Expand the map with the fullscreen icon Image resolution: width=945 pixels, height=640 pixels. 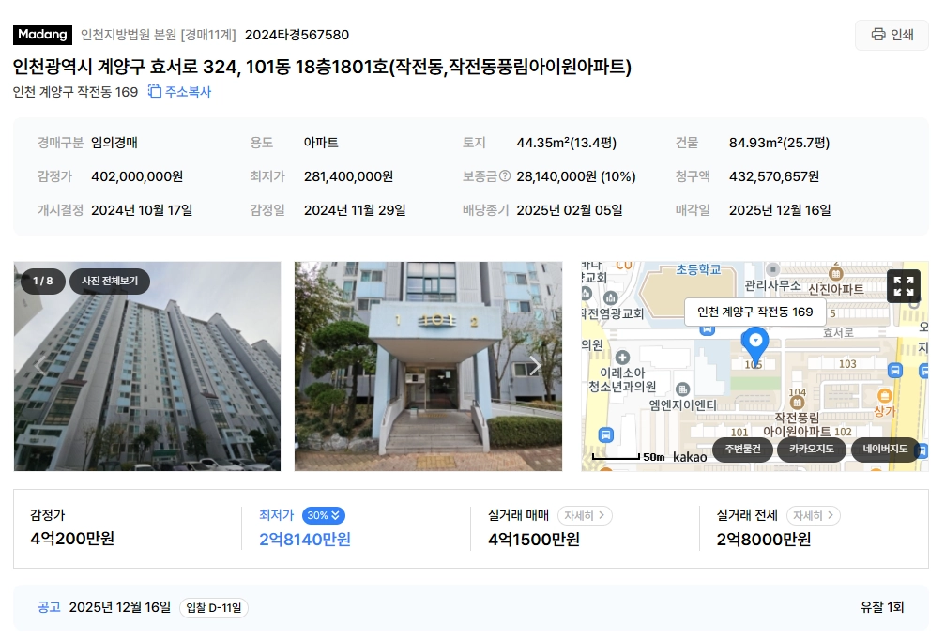coord(904,286)
